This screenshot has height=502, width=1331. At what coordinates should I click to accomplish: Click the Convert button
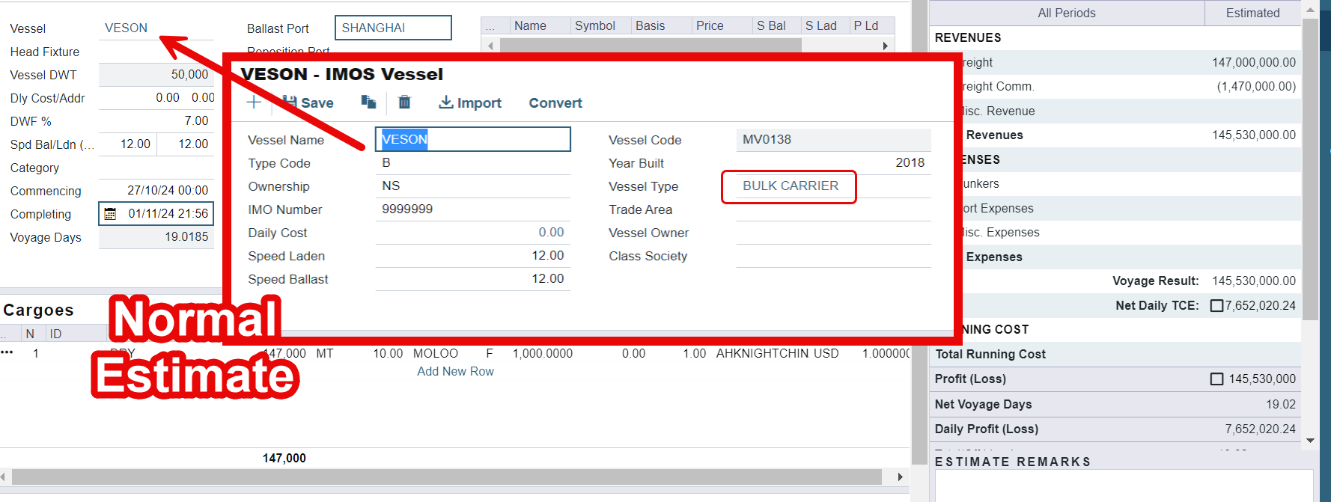(555, 103)
